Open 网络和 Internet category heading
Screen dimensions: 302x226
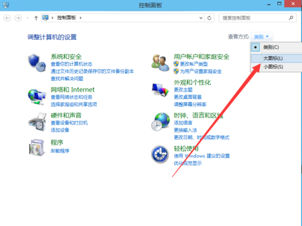[x=72, y=90]
